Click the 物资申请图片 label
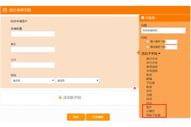The width and height of the screenshot is (191, 127). tap(19, 21)
